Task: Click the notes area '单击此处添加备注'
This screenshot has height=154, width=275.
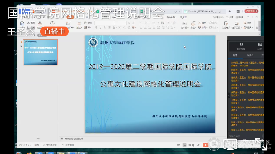Action: tap(74, 139)
